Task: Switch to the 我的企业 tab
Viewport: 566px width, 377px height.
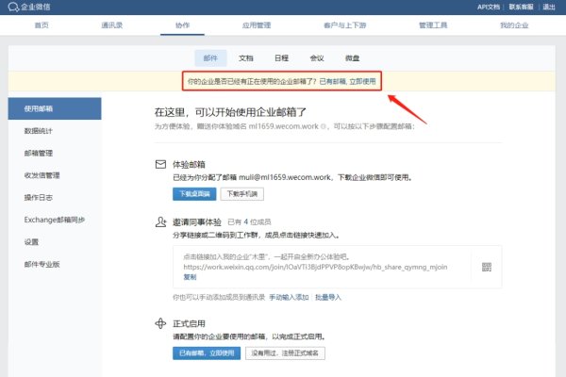Action: 514,25
